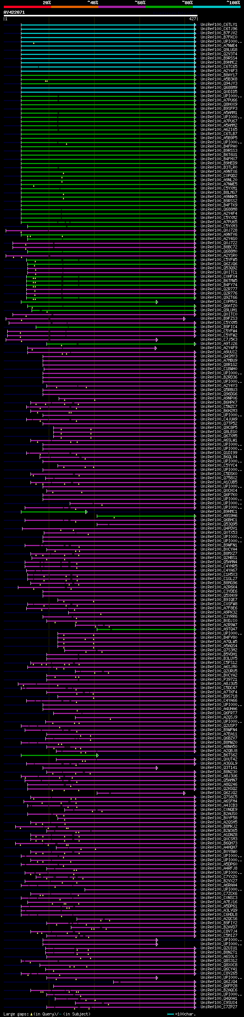Select the UniRef100_B8MG96 label
Image resolution: width=244 pixels, height=1017 pixels.
click(x=219, y=583)
